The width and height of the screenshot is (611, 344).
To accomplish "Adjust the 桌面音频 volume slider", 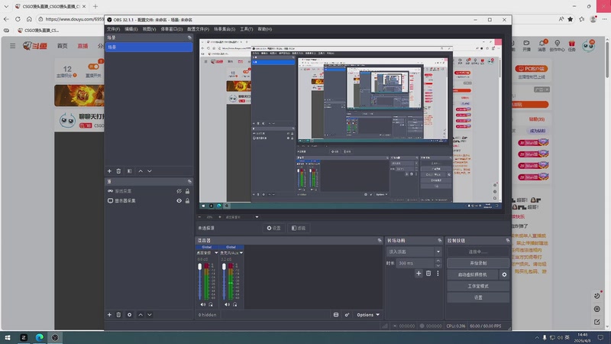I will [200, 281].
